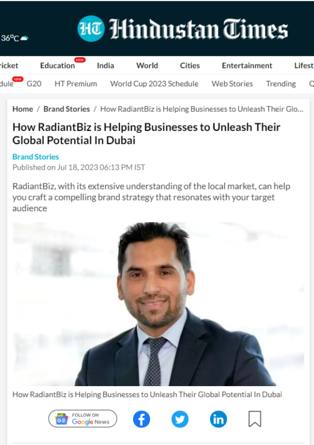Viewport: 314px width, 445px height.
Task: Click the Home breadcrumb
Action: tap(23, 109)
